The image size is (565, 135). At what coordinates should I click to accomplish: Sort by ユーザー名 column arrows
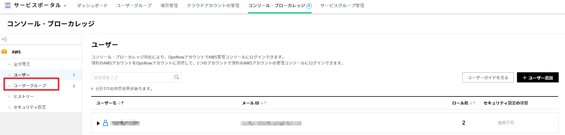121,103
